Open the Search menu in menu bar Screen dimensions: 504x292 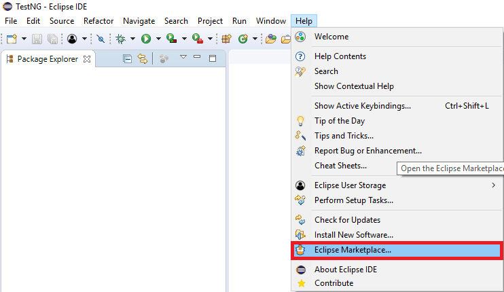pos(176,21)
